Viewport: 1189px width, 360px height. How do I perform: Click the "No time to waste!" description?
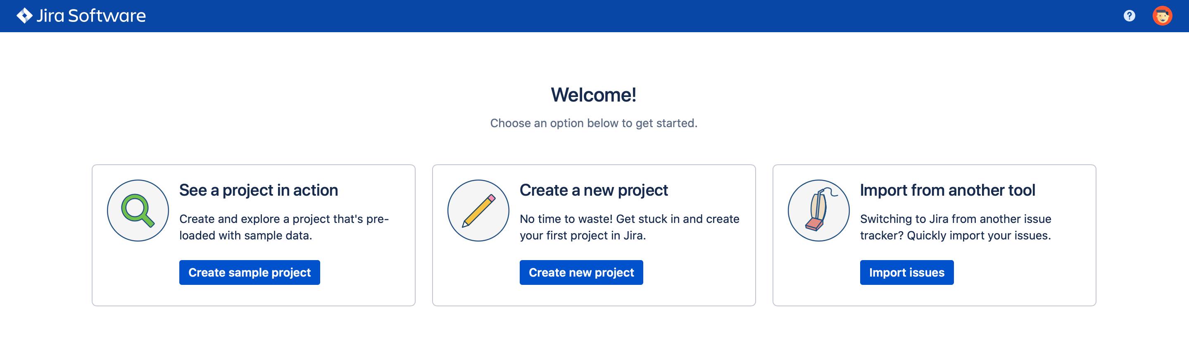coord(629,227)
